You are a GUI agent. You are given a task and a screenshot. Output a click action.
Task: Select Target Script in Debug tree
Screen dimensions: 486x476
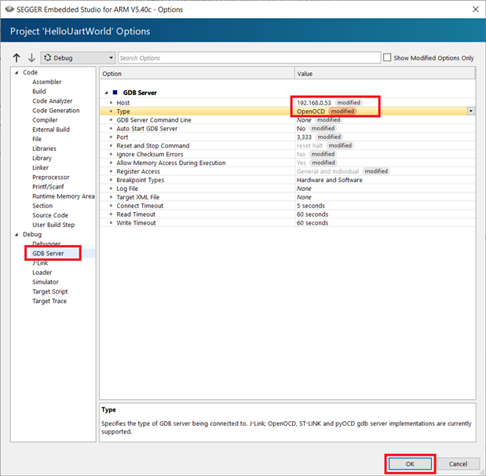tap(50, 291)
